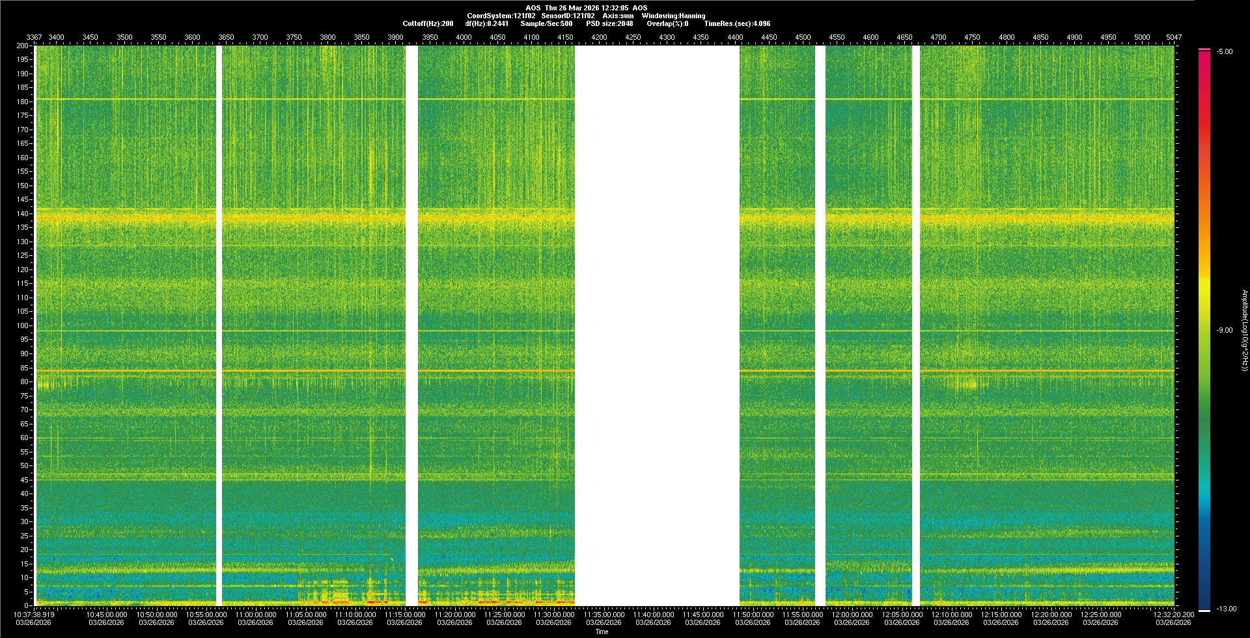The image size is (1250, 638).
Task: Select the start timestamp 10:37:38.919
Action: click(35, 615)
